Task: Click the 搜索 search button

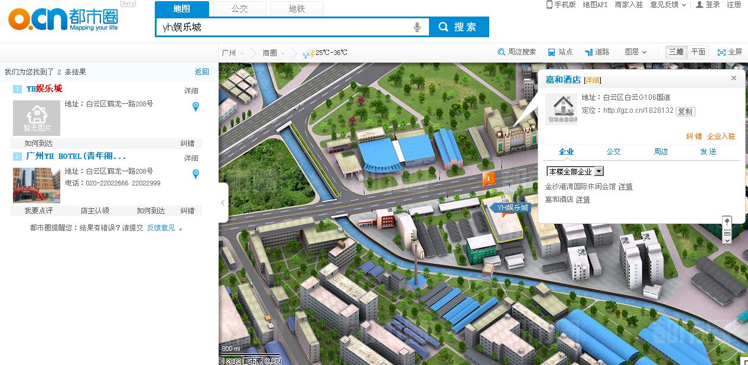Action: [x=458, y=27]
